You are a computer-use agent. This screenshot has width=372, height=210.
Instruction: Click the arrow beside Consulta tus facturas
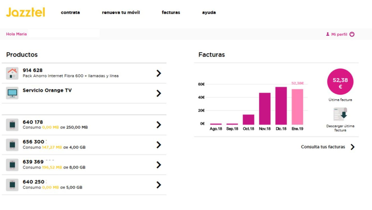click(352, 147)
